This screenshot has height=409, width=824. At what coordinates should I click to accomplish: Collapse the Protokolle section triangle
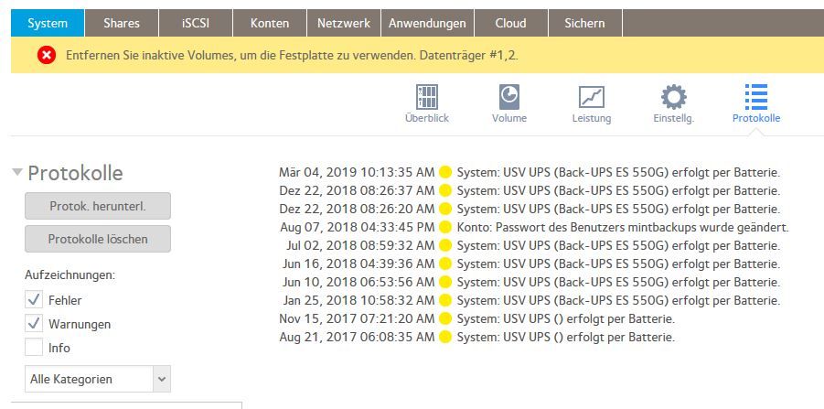[x=18, y=172]
